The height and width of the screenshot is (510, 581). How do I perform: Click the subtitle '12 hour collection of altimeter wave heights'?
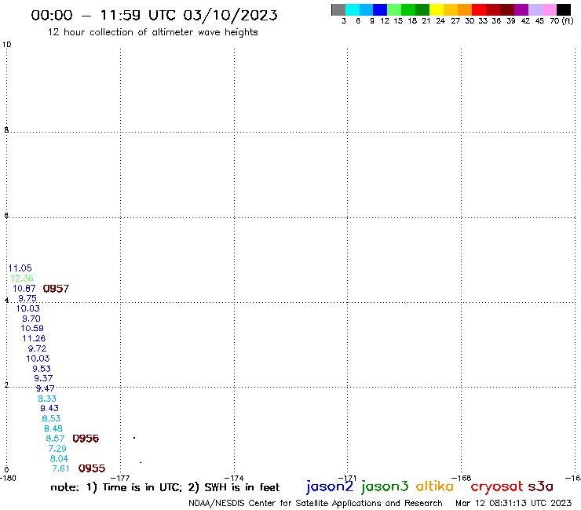pyautogui.click(x=152, y=32)
